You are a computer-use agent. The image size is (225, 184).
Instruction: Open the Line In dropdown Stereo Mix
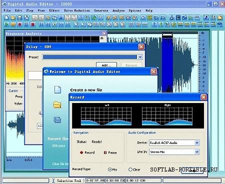tap(197, 152)
